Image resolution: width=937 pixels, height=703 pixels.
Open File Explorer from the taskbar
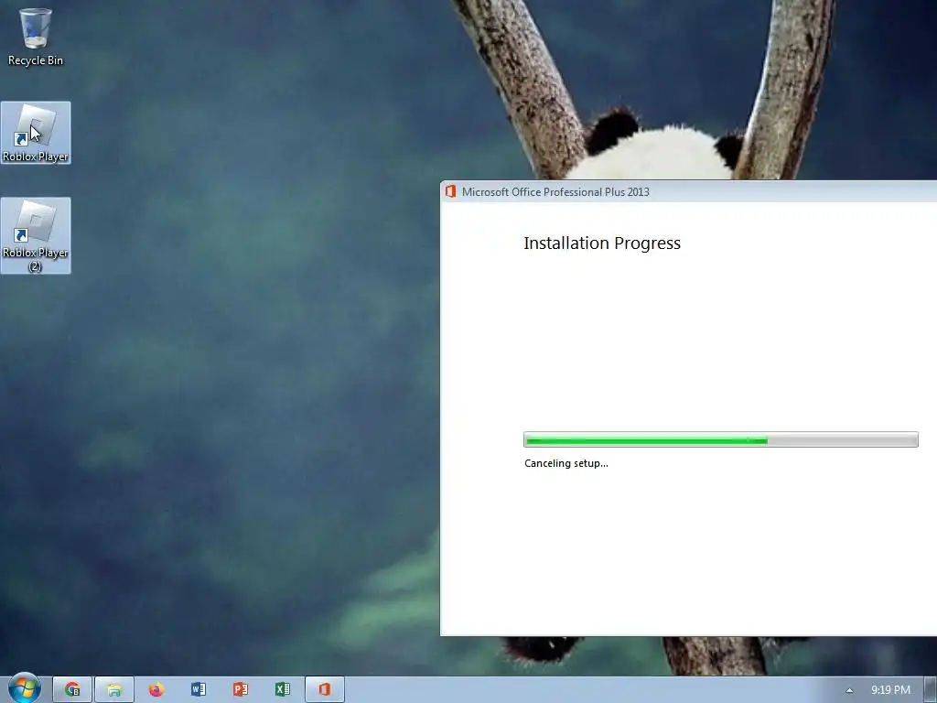click(x=114, y=689)
